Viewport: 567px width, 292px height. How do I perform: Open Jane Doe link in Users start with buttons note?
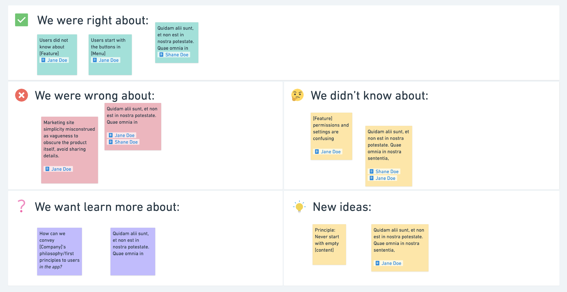[109, 60]
